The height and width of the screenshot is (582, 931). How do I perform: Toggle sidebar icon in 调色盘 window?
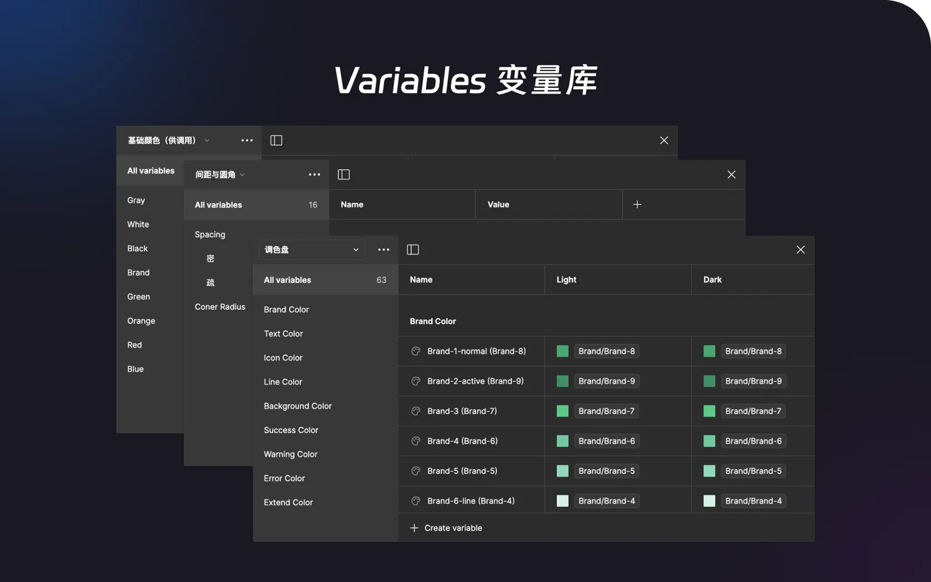coord(413,249)
